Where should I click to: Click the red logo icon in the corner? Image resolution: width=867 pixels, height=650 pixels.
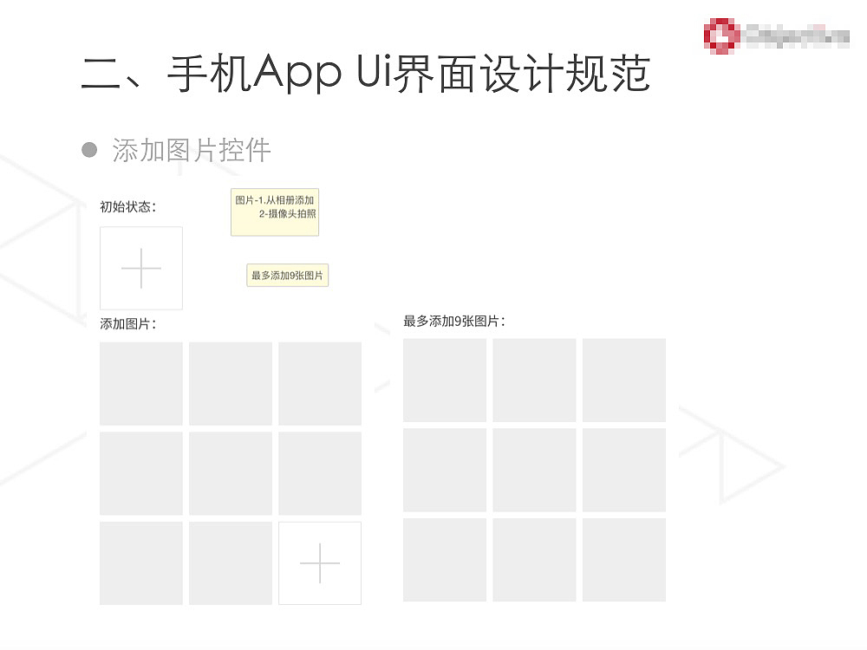[x=721, y=36]
